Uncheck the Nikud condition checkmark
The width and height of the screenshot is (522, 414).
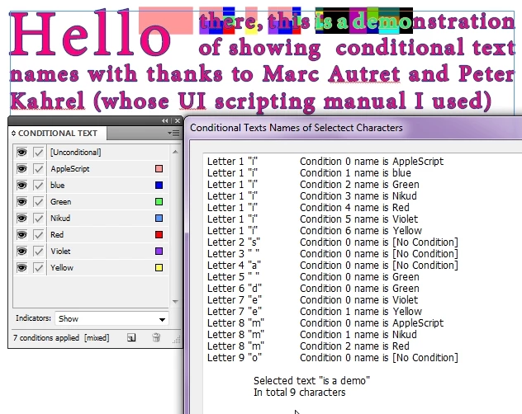[x=39, y=219]
